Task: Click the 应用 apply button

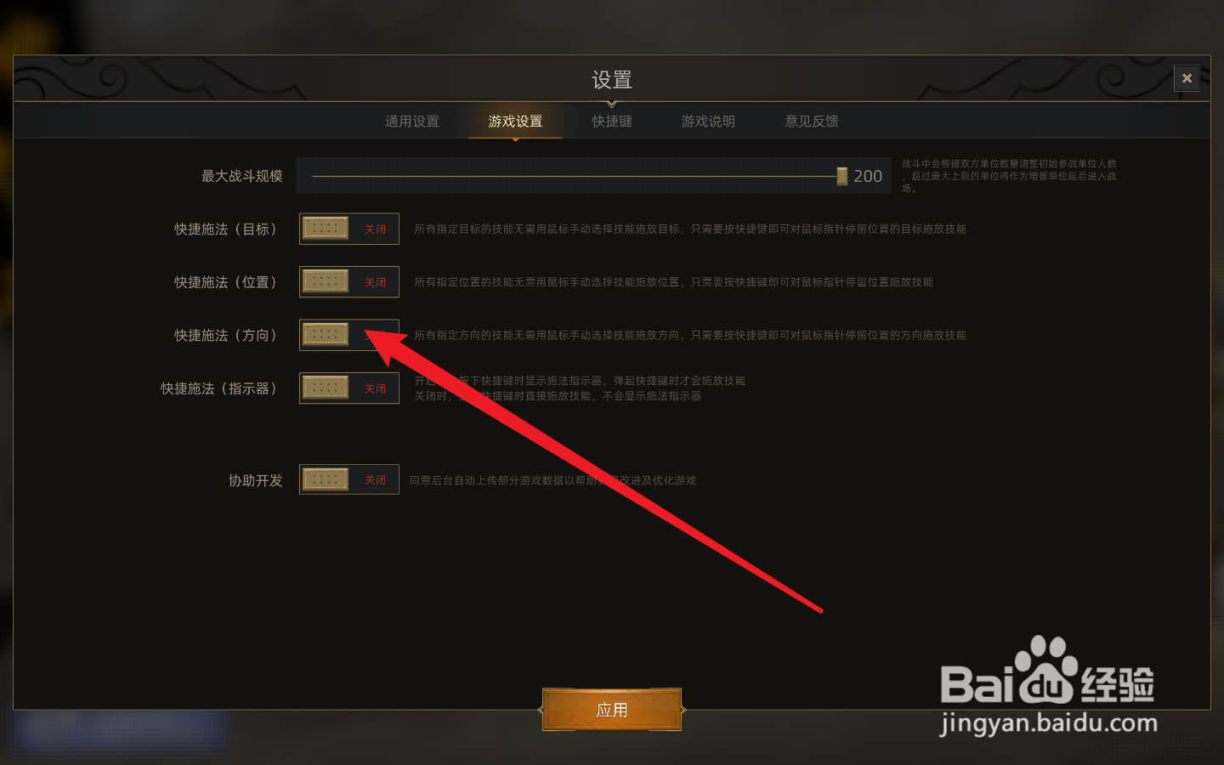Action: [612, 710]
